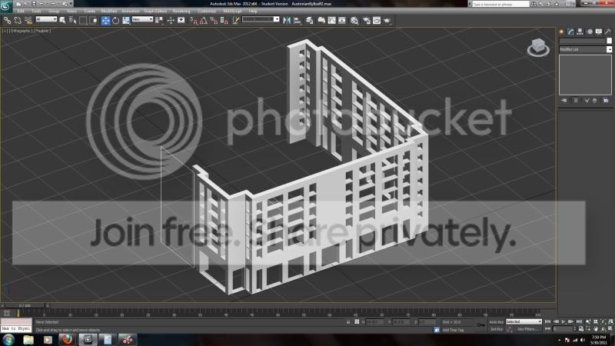This screenshot has width=615, height=346.
Task: Expand the Modifier List dropdown
Action: 585,49
